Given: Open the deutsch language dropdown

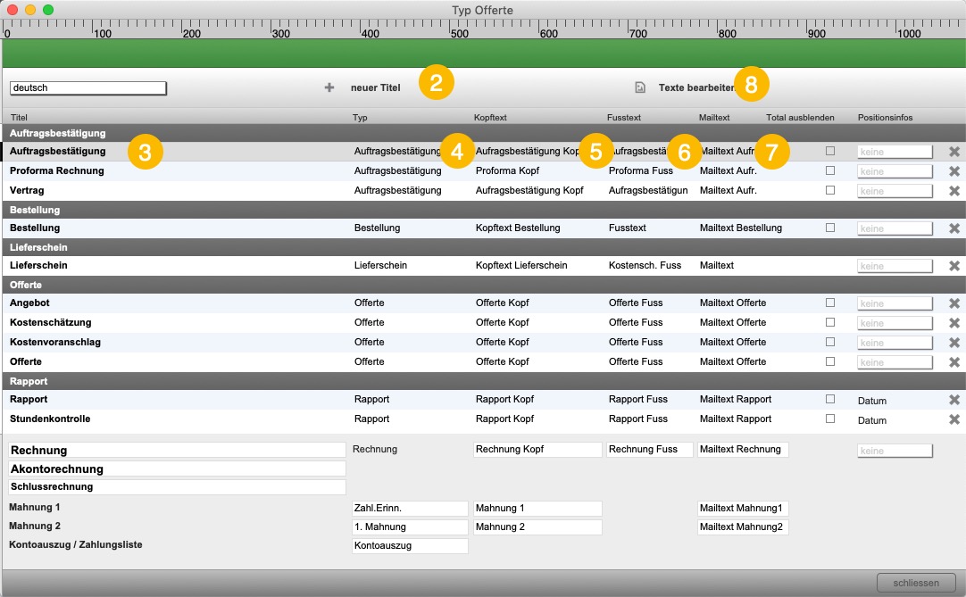Looking at the screenshot, I should (88, 88).
